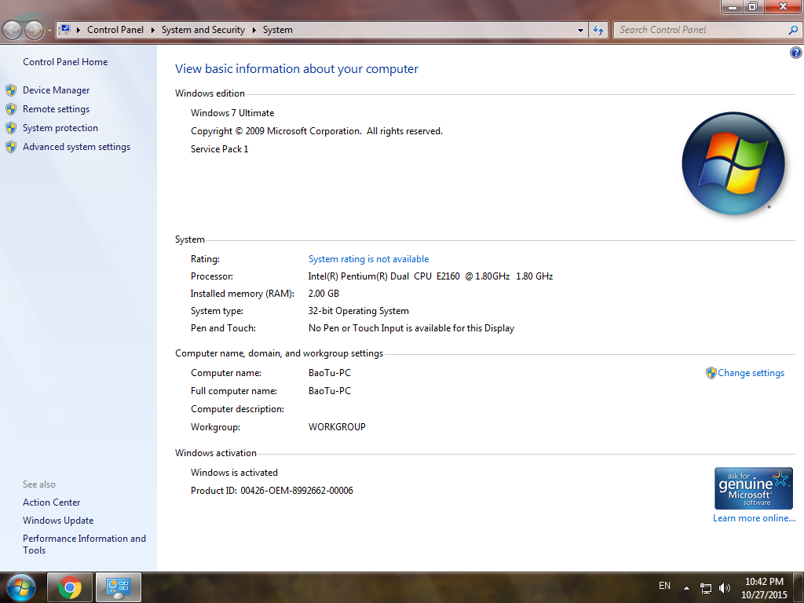804x603 pixels.
Task: Open Advanced system settings link
Action: (76, 147)
